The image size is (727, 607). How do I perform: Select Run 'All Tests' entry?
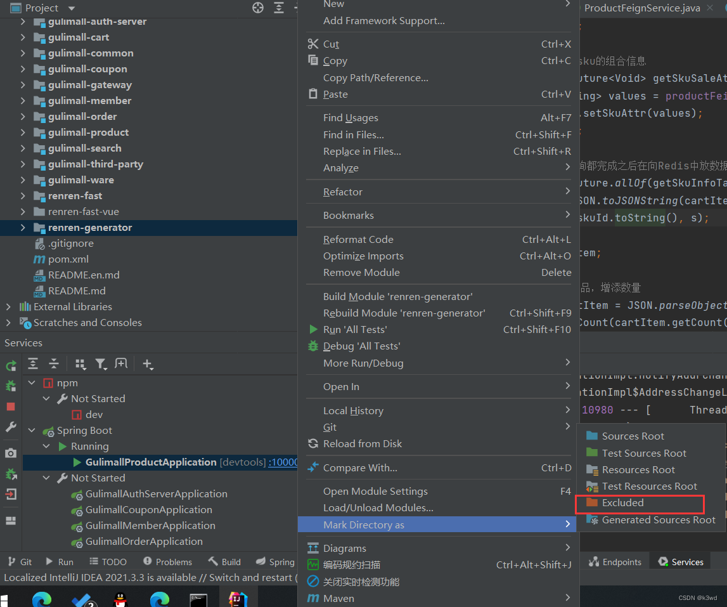coord(439,329)
